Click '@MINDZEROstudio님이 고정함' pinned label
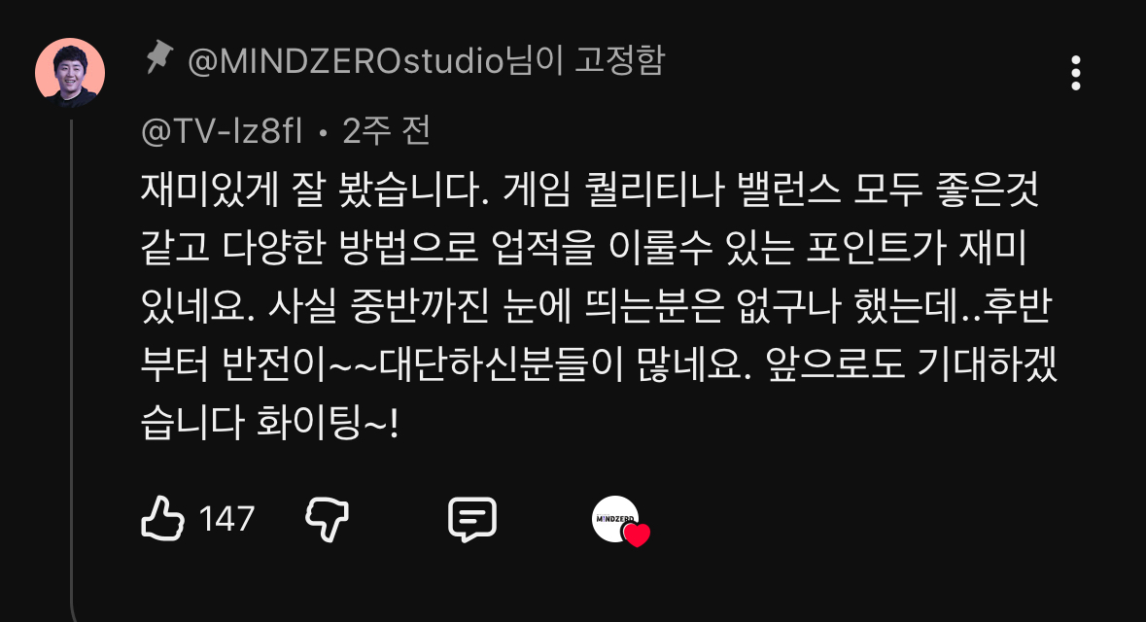This screenshot has height=622, width=1146. click(x=426, y=60)
